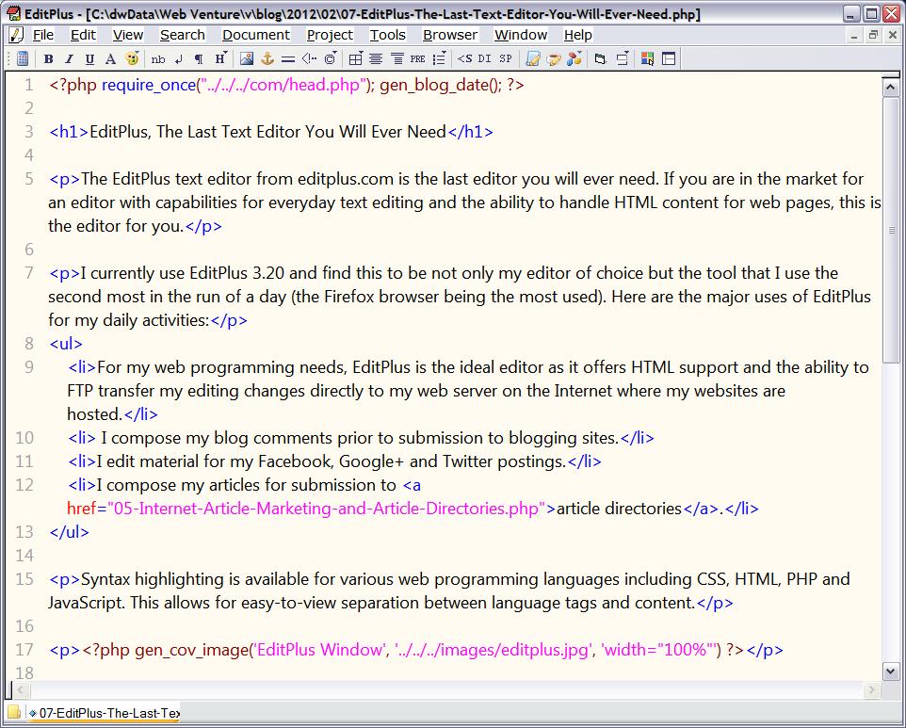Open the color palette icon
The width and height of the screenshot is (906, 728).
point(132,59)
